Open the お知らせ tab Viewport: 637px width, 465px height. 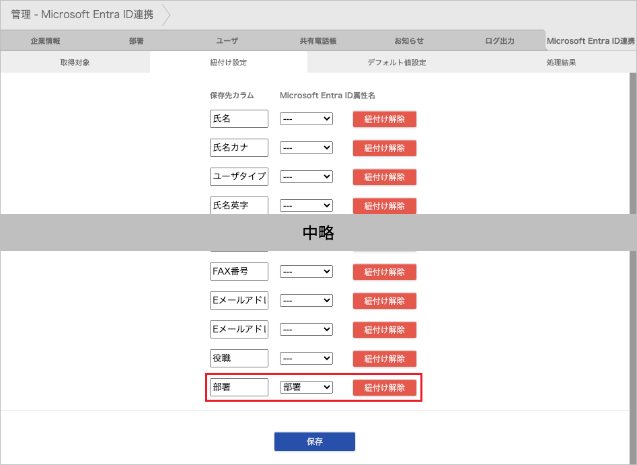409,40
